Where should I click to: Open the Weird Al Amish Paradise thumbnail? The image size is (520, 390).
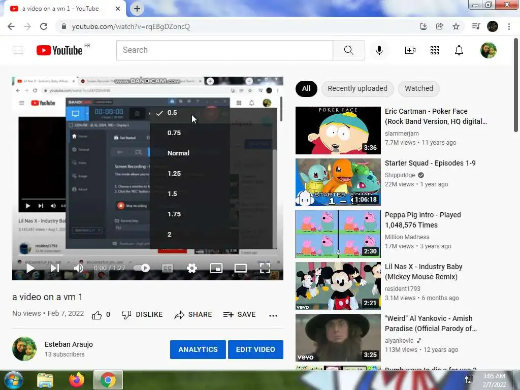tap(338, 337)
